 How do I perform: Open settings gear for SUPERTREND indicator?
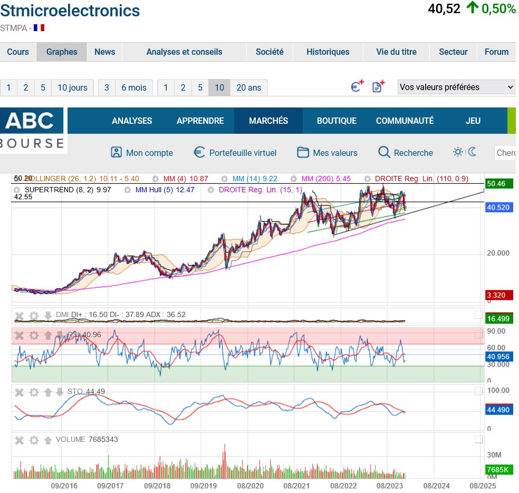(x=17, y=190)
